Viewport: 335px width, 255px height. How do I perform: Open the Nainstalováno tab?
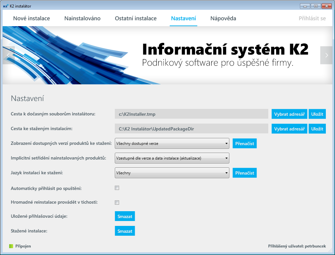click(x=82, y=18)
